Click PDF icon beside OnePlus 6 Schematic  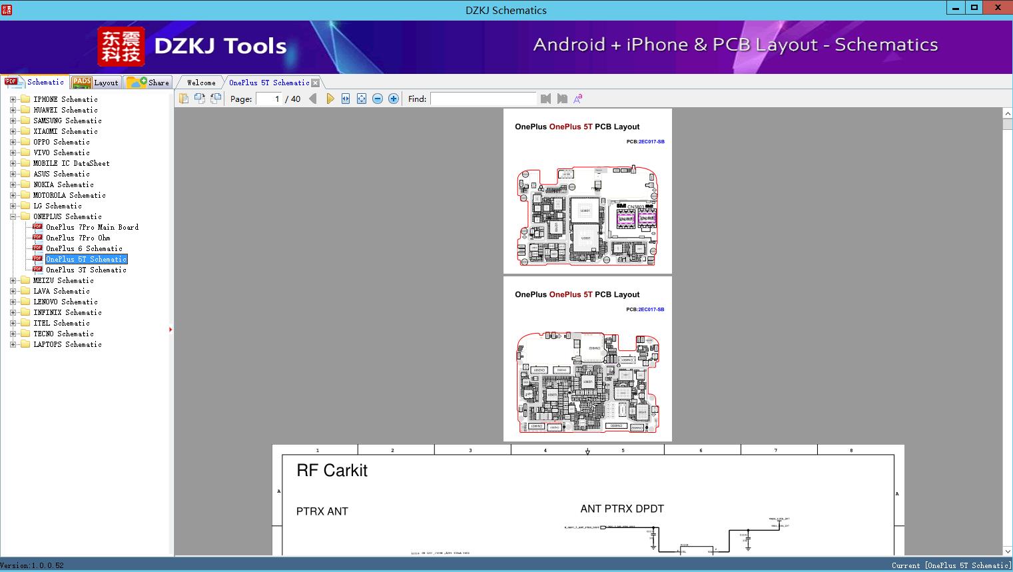click(x=37, y=248)
